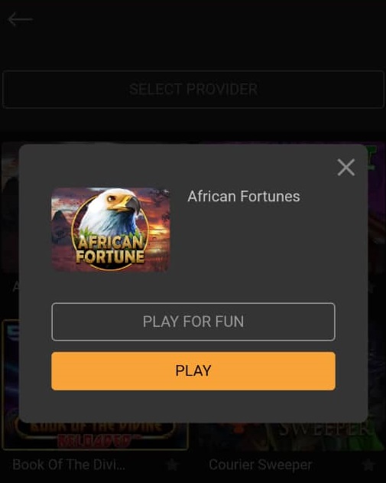Click the purple thumbnail right of the dialog
The height and width of the screenshot is (483, 386).
coord(377,210)
